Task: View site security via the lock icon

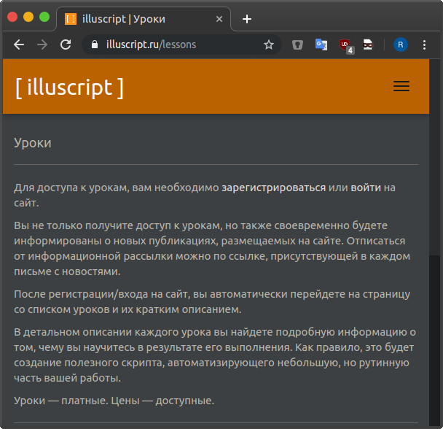Action: point(95,45)
